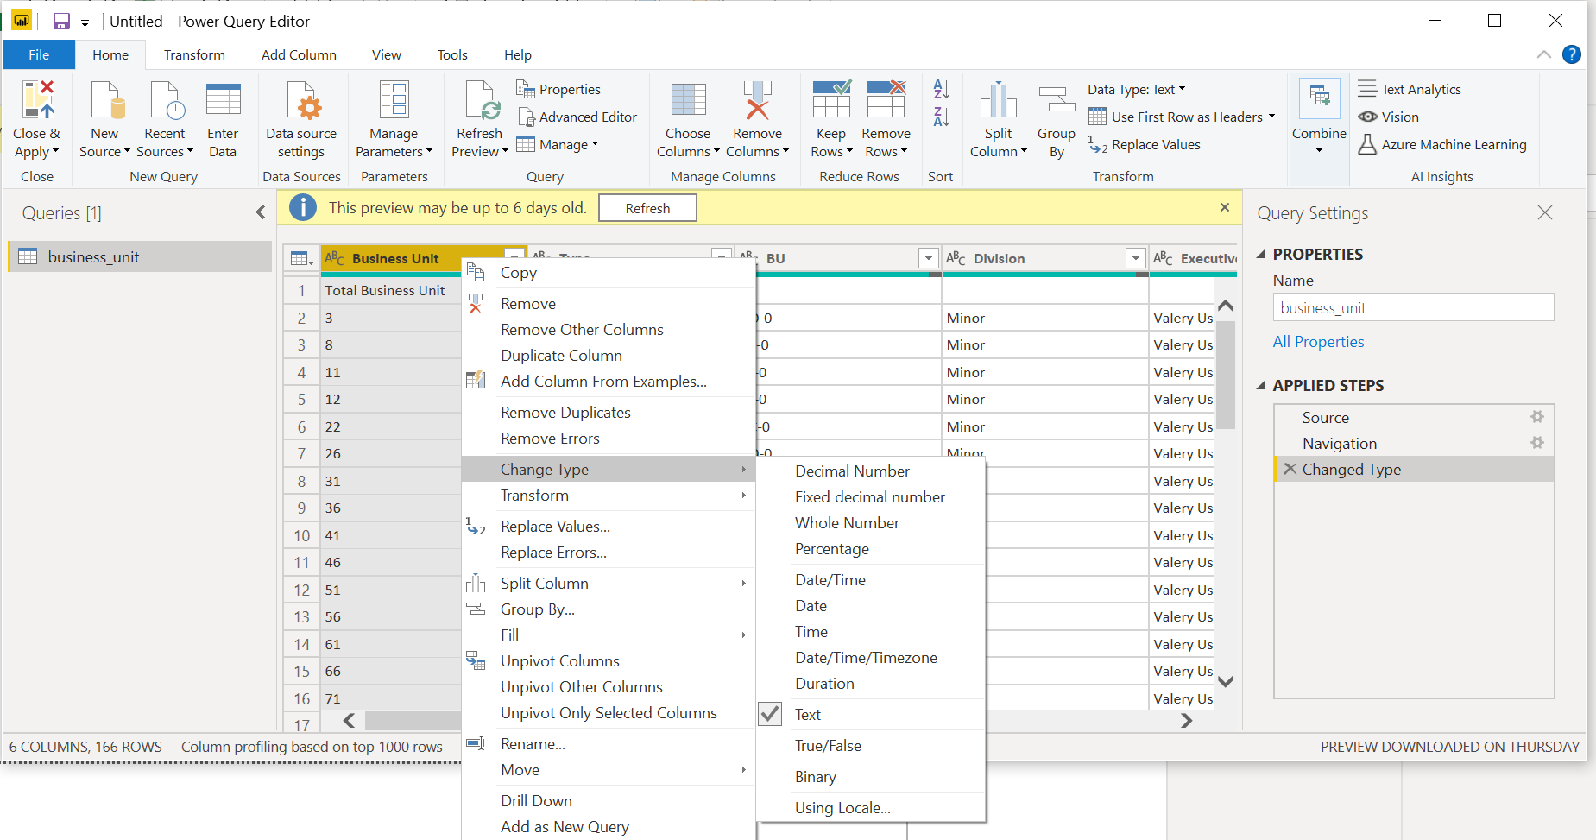Delete the Changed Type applied step

(x=1290, y=469)
